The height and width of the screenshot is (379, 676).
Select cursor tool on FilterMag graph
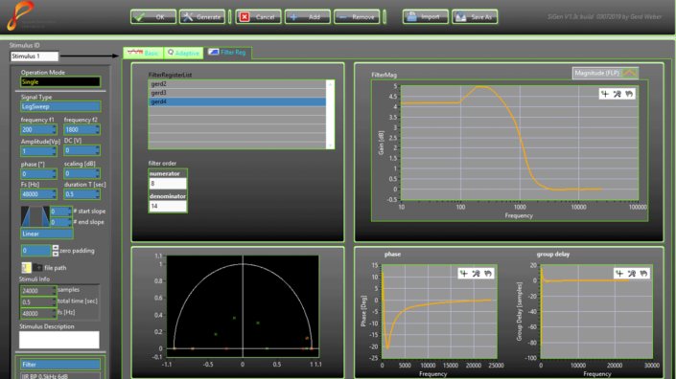(605, 94)
